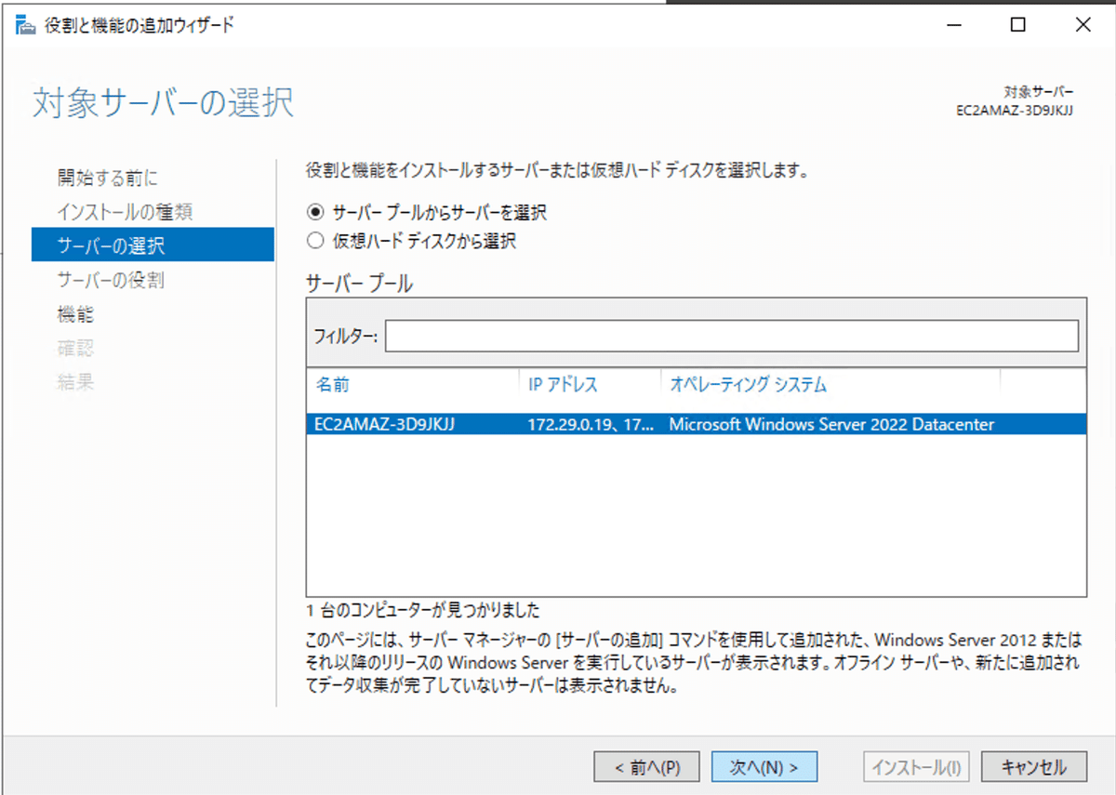Open the 機能 step
This screenshot has width=1116, height=795.
click(75, 314)
